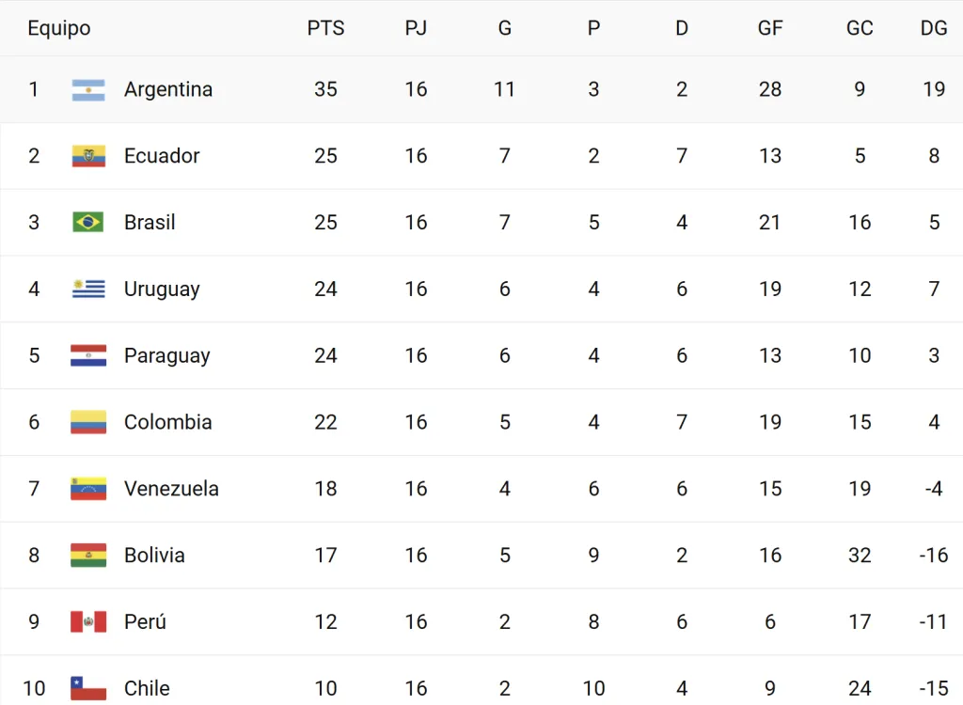
Task: Click the Ecuador flag icon
Action: tap(88, 156)
